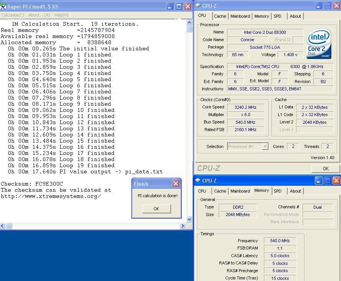
Task: Close the CPU-Z memory window
Action: coord(336,181)
